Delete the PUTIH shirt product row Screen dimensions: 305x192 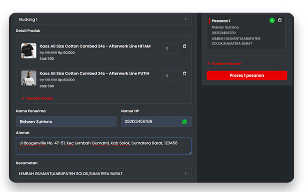pos(184,74)
